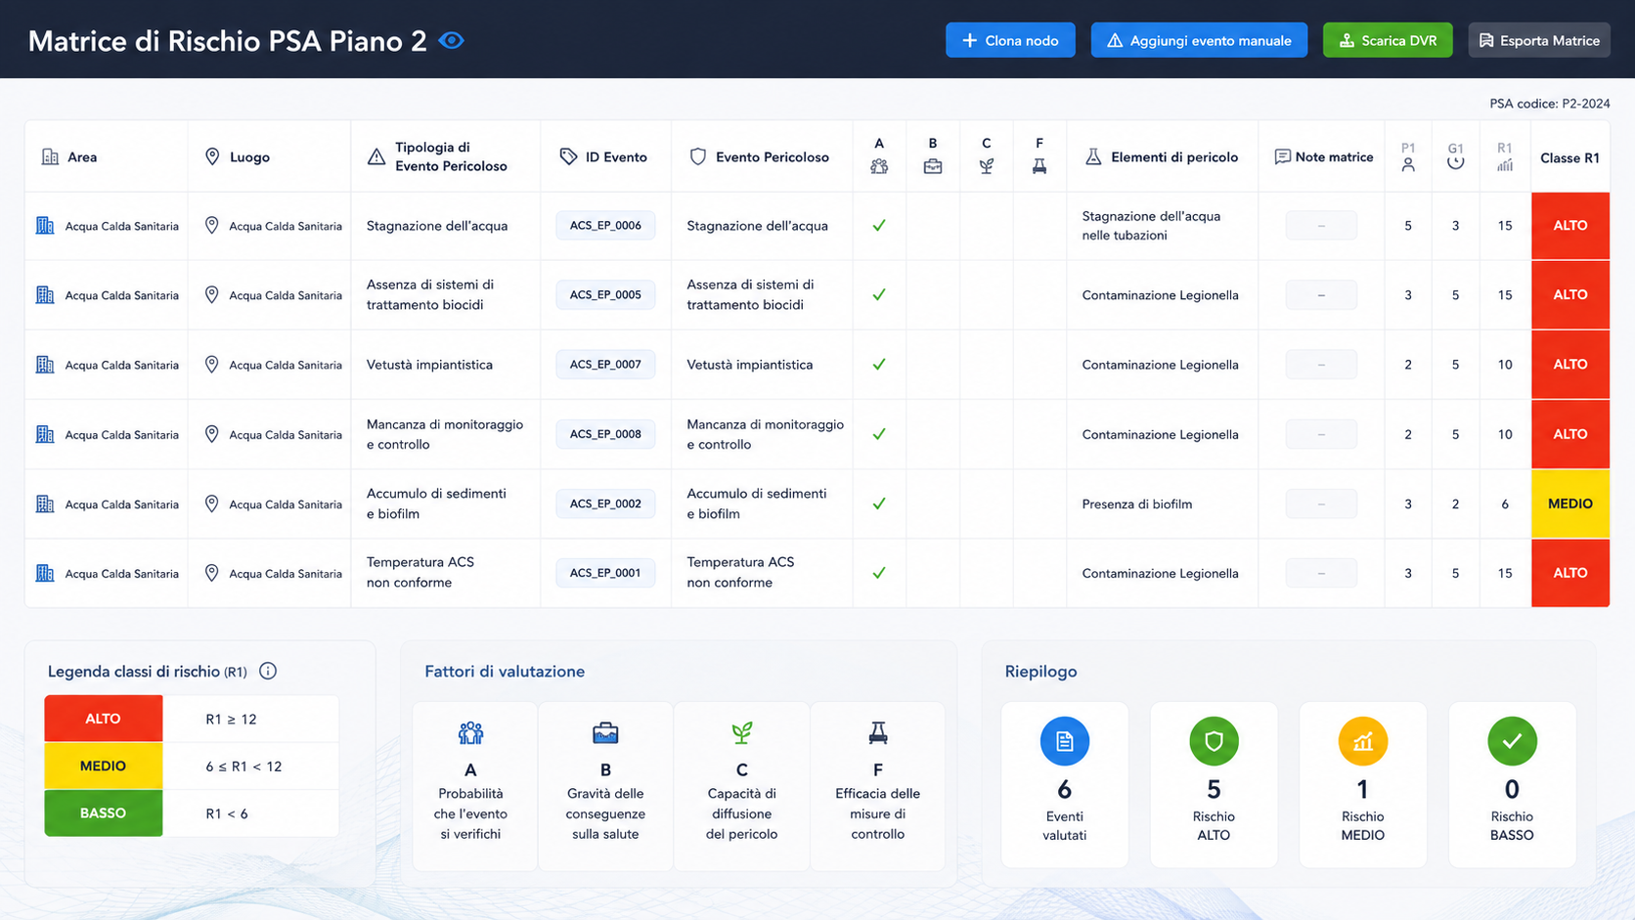Click the note field in Stagnazione dell'acqua row
This screenshot has height=920, width=1635.
coord(1321,226)
